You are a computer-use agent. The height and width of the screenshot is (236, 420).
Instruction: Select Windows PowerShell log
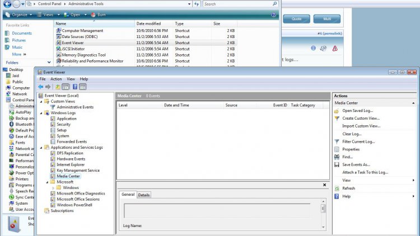(x=74, y=205)
